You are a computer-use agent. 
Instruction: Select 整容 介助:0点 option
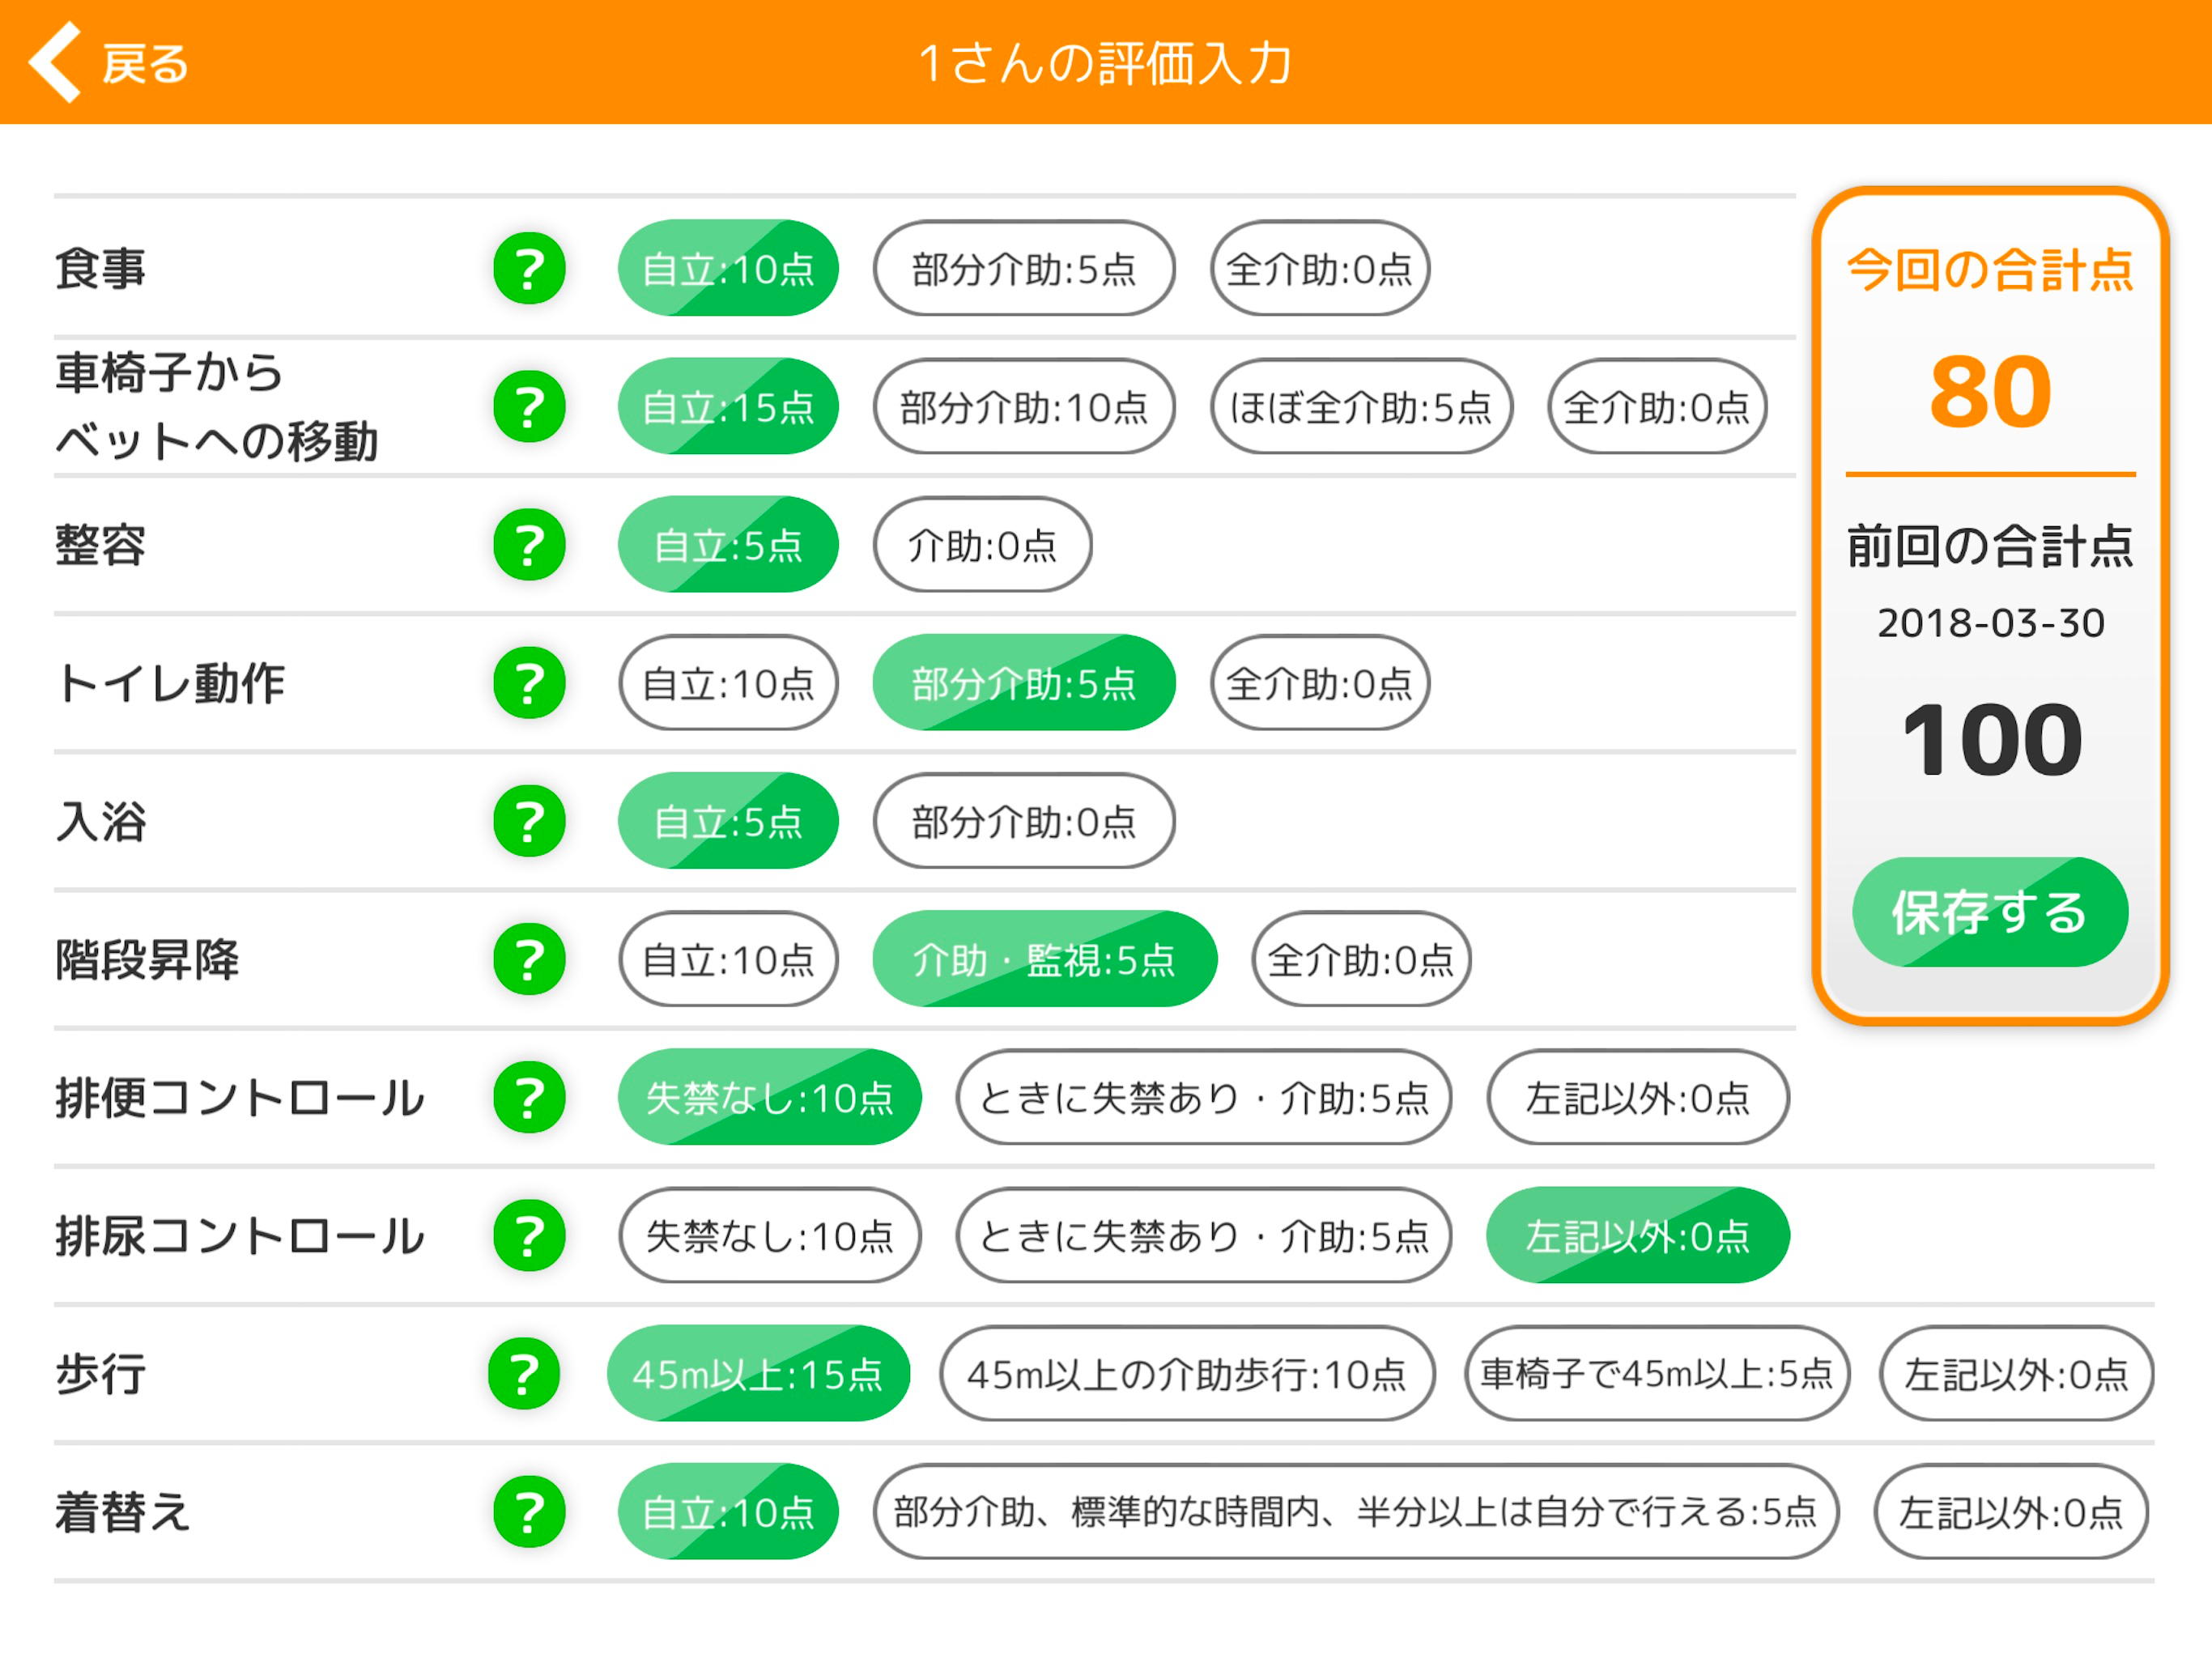(982, 544)
